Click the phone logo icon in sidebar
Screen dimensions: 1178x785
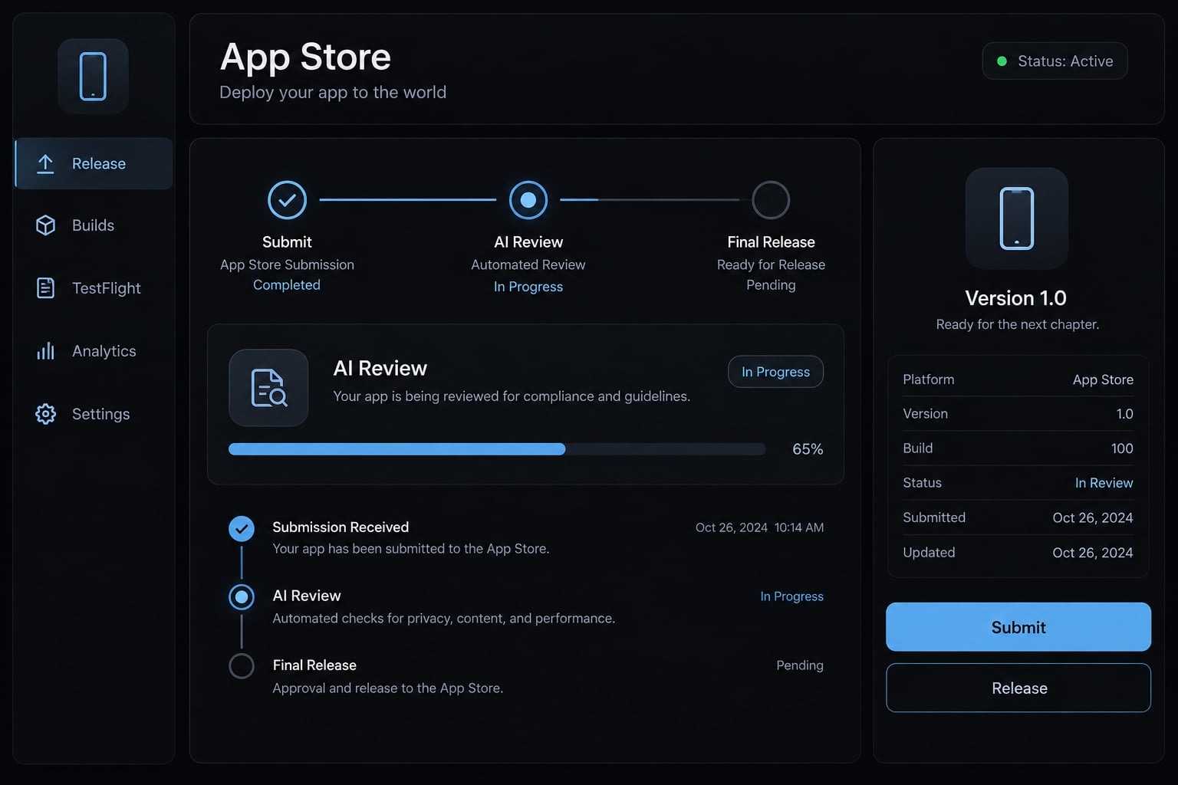(93, 76)
